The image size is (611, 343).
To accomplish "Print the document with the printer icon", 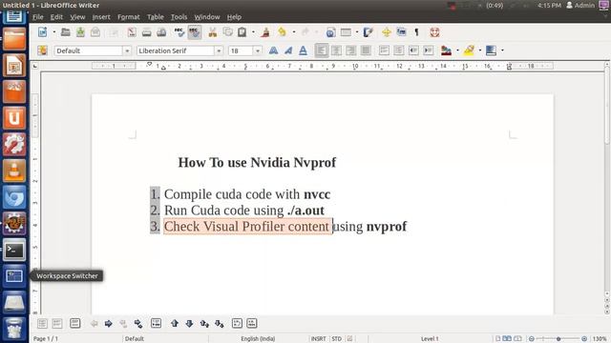I will 146,32.
